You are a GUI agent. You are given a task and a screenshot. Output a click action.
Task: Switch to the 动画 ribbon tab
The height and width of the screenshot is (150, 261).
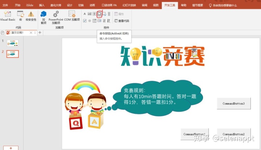pyautogui.click(x=92, y=5)
